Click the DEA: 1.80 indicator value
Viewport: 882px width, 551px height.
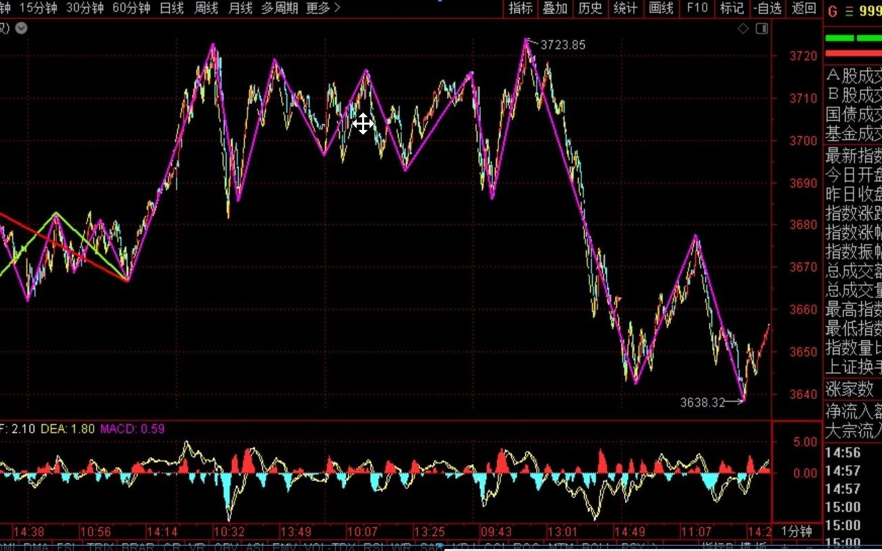(x=68, y=428)
